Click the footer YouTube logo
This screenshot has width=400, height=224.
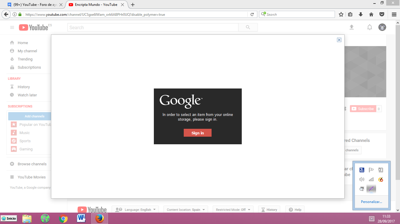point(92,210)
